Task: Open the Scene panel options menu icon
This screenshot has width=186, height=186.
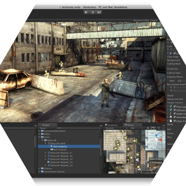Action: (163, 125)
